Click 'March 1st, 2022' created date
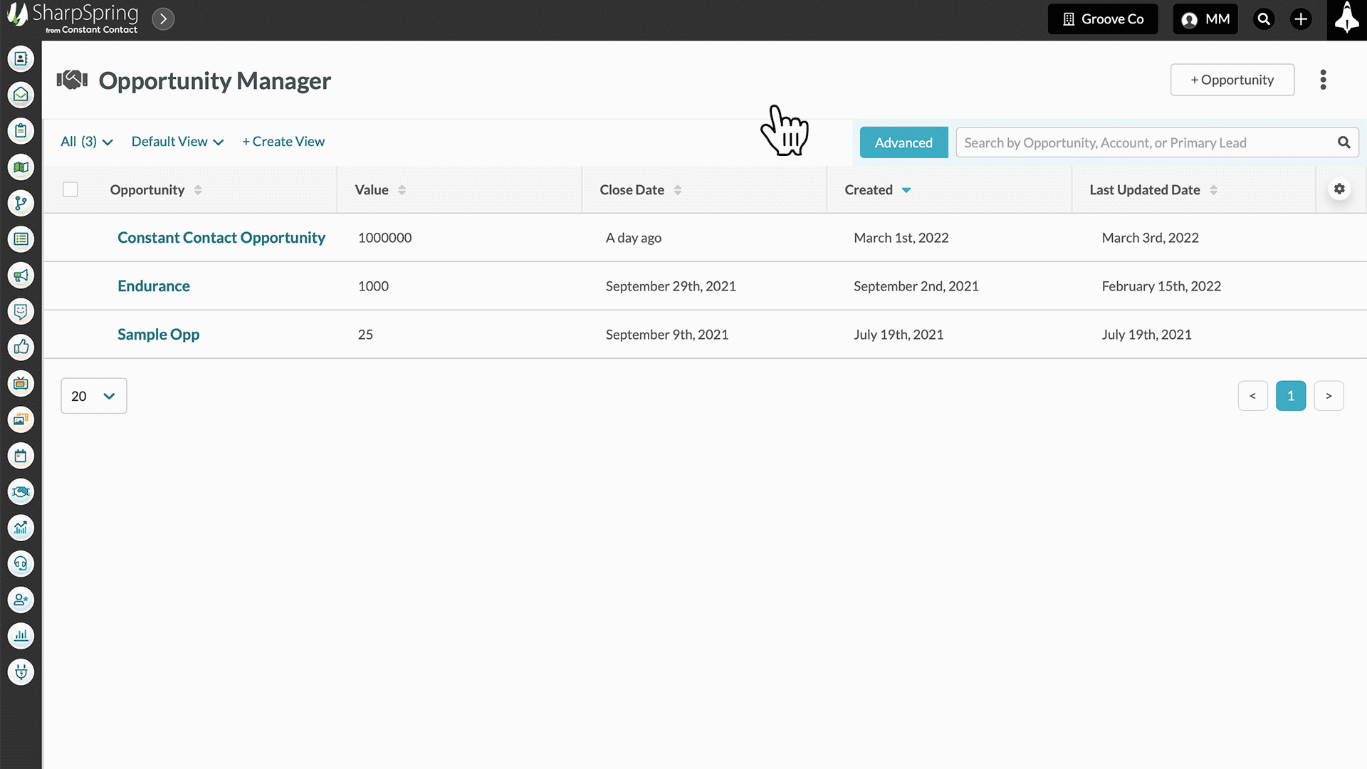The width and height of the screenshot is (1367, 769). pos(901,238)
